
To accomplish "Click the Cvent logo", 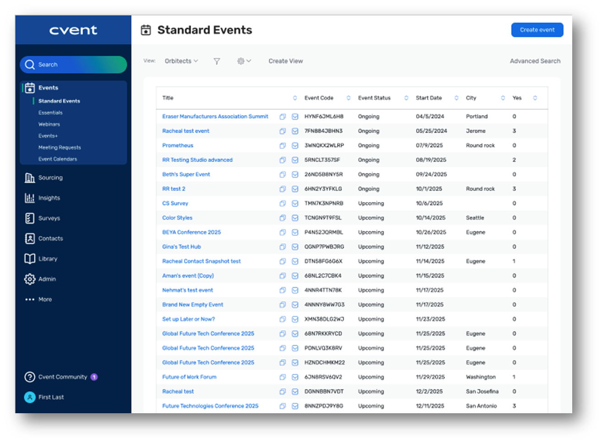I will 73,30.
